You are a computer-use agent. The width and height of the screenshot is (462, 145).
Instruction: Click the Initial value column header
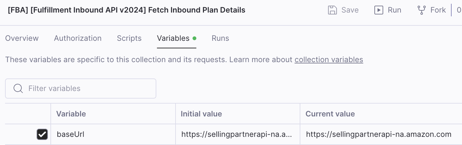coord(201,114)
